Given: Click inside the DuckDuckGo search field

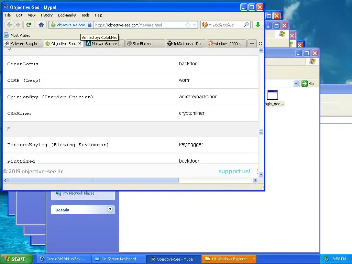Looking at the screenshot, I should (227, 25).
